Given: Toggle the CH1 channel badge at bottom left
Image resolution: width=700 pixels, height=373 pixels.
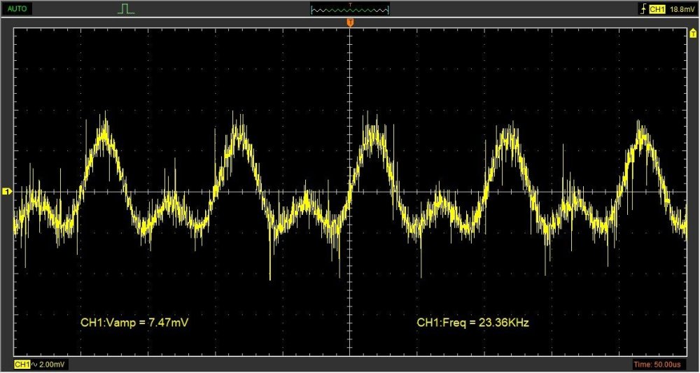Looking at the screenshot, I should pyautogui.click(x=22, y=365).
